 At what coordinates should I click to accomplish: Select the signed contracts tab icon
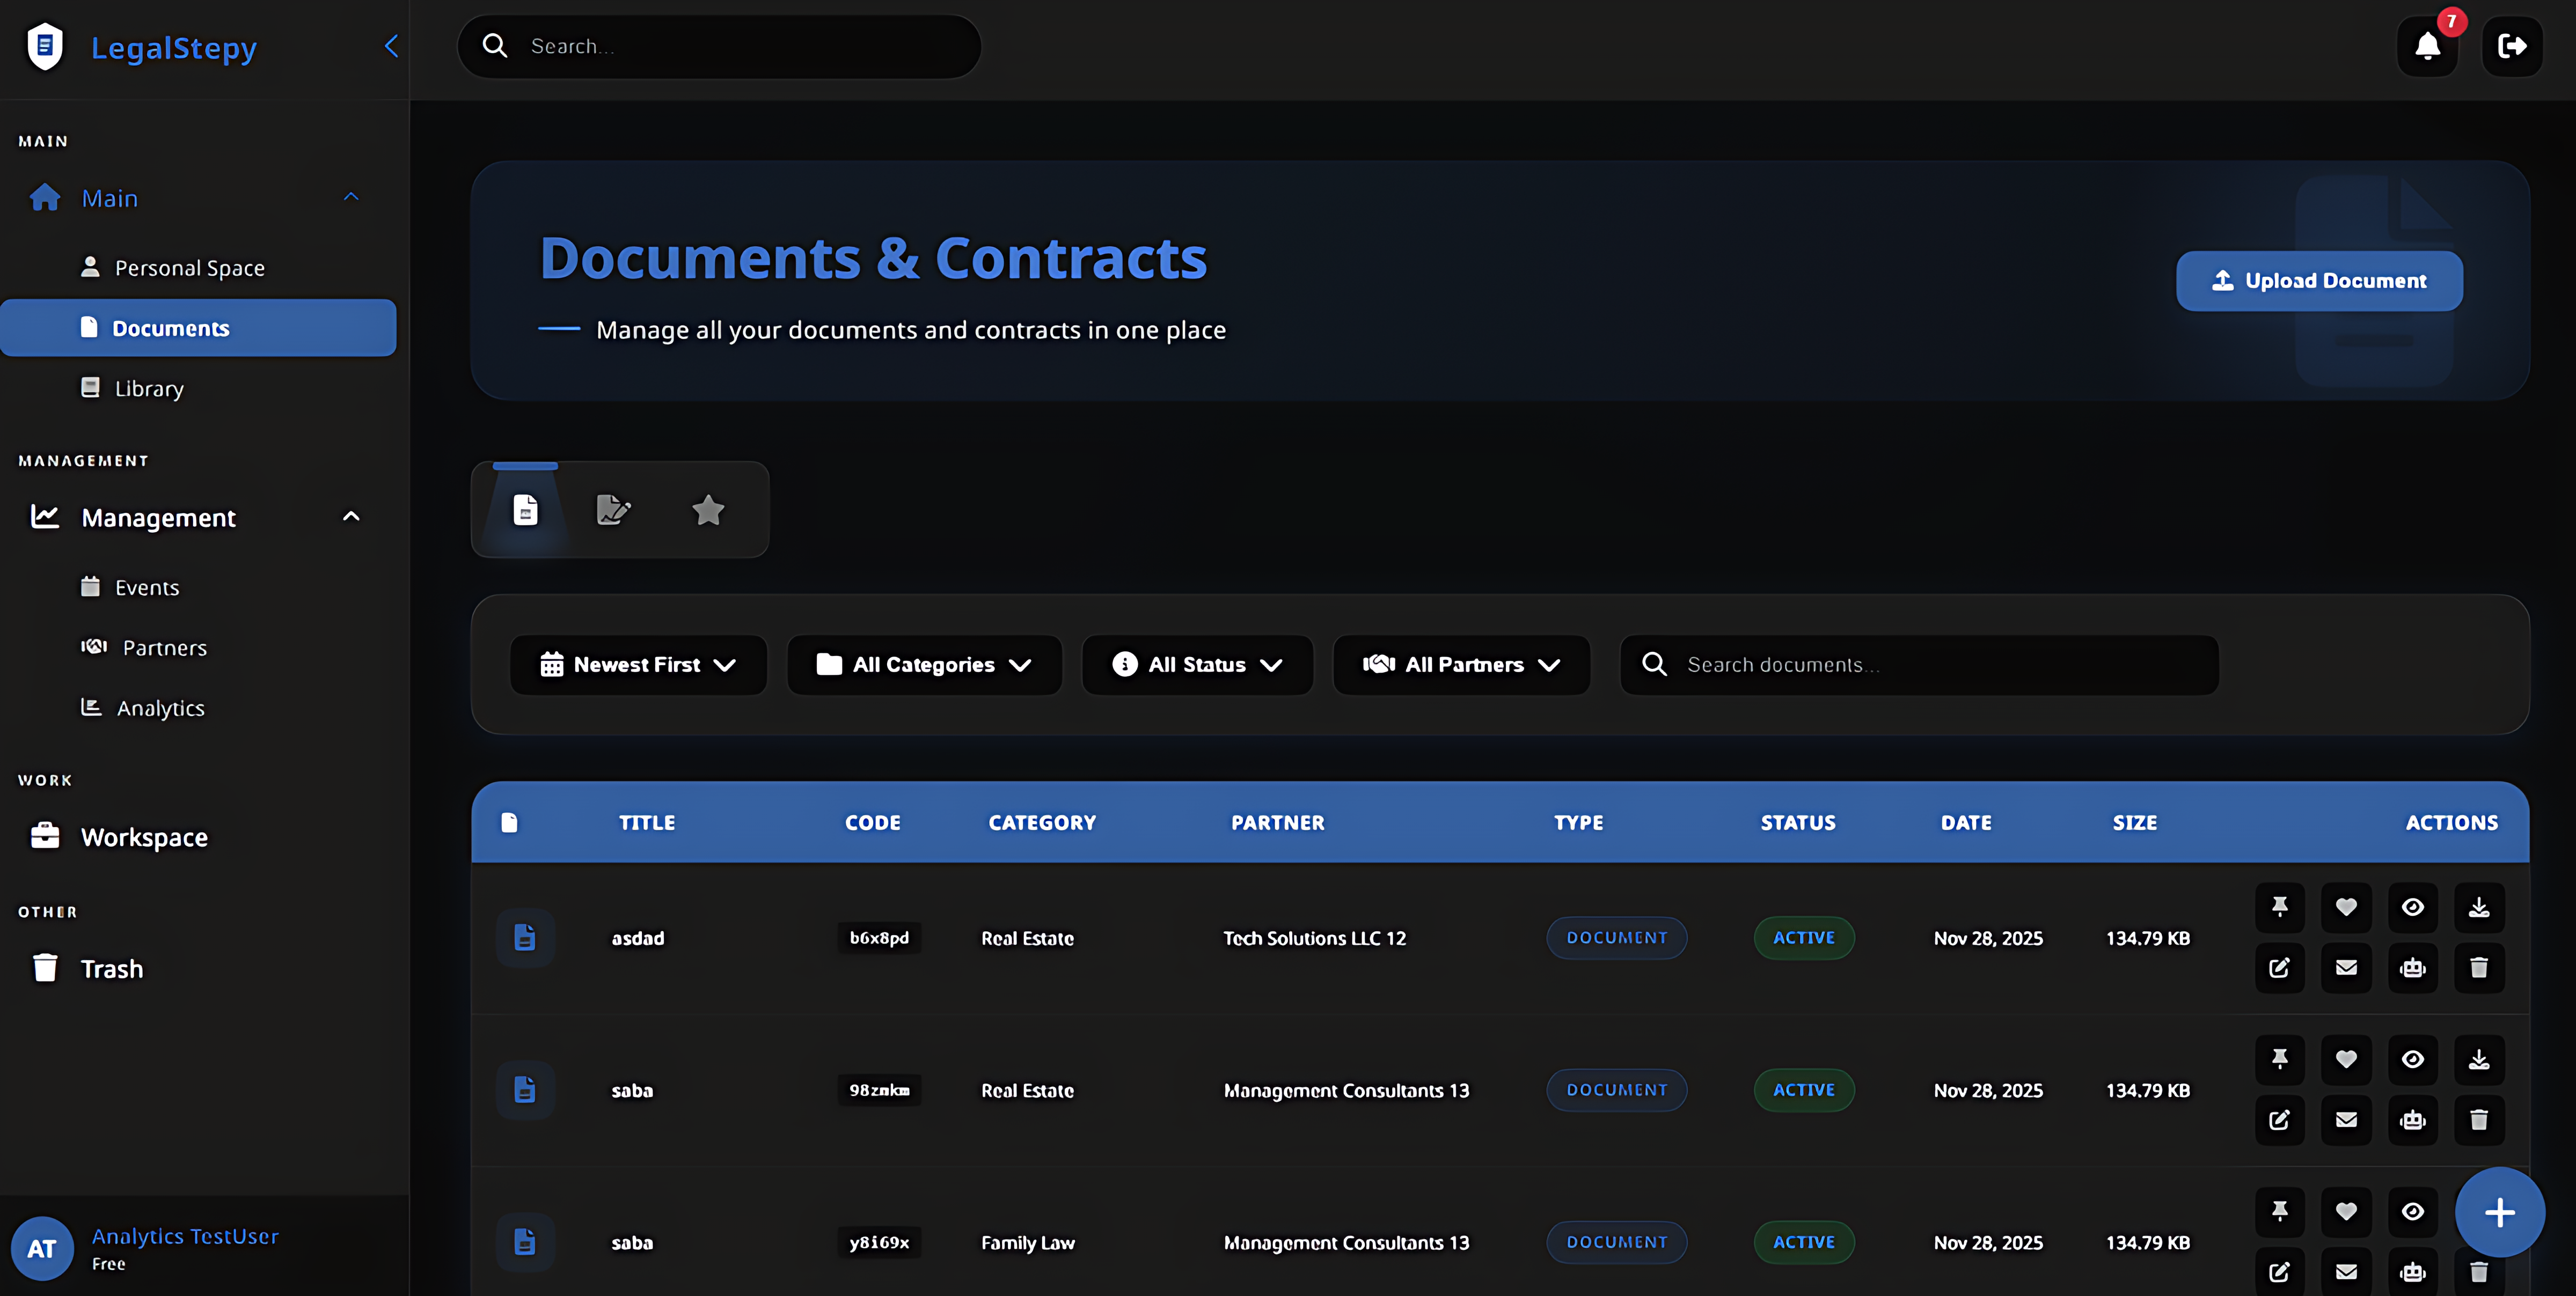(x=614, y=510)
